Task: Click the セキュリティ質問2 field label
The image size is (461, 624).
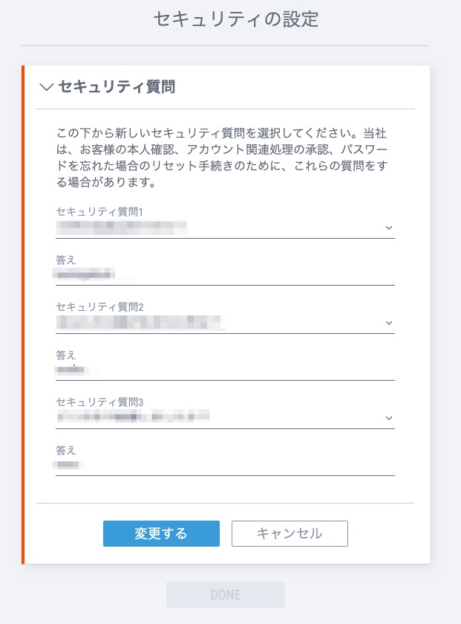Action: pos(99,306)
